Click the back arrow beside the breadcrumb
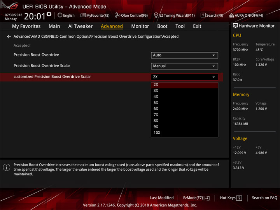The height and width of the screenshot is (210, 280). (x=9, y=37)
